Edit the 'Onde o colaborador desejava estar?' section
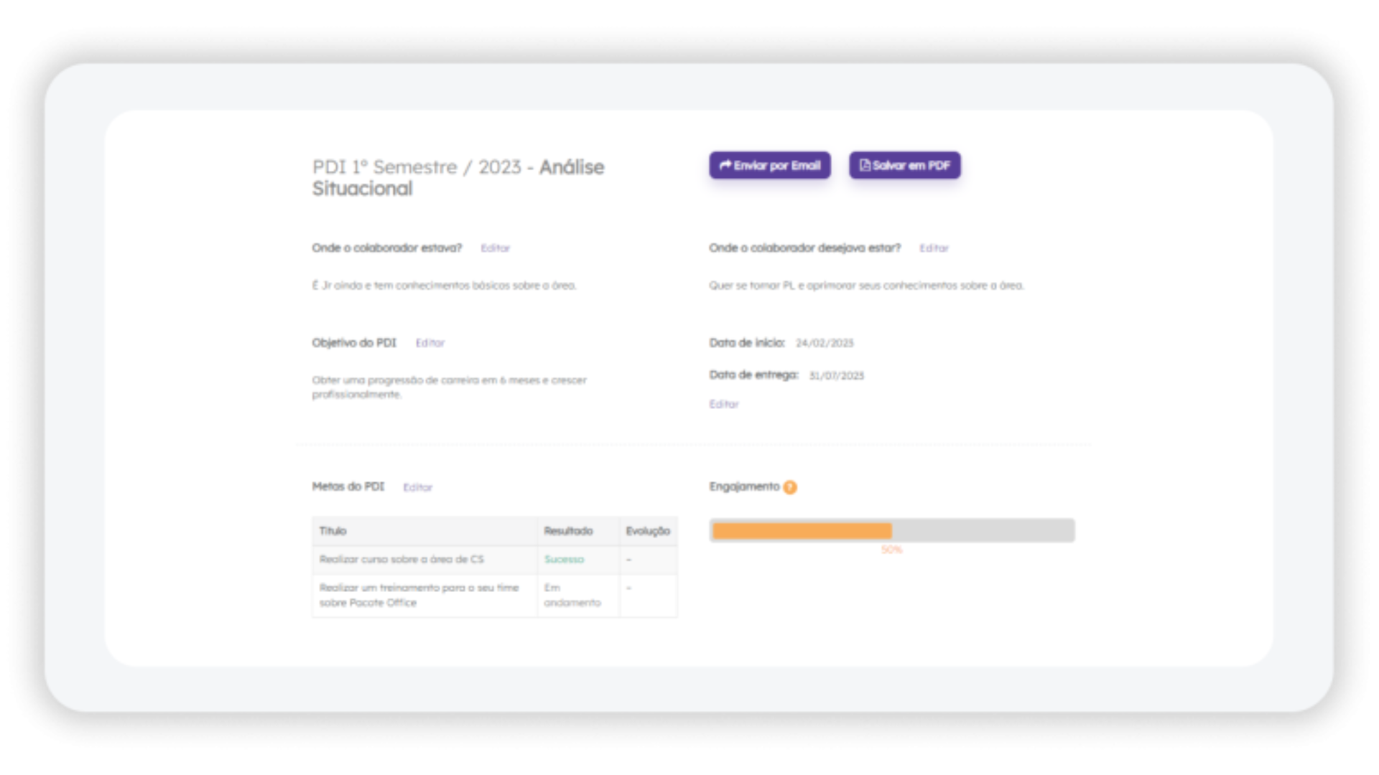The image size is (1379, 775). click(x=934, y=248)
